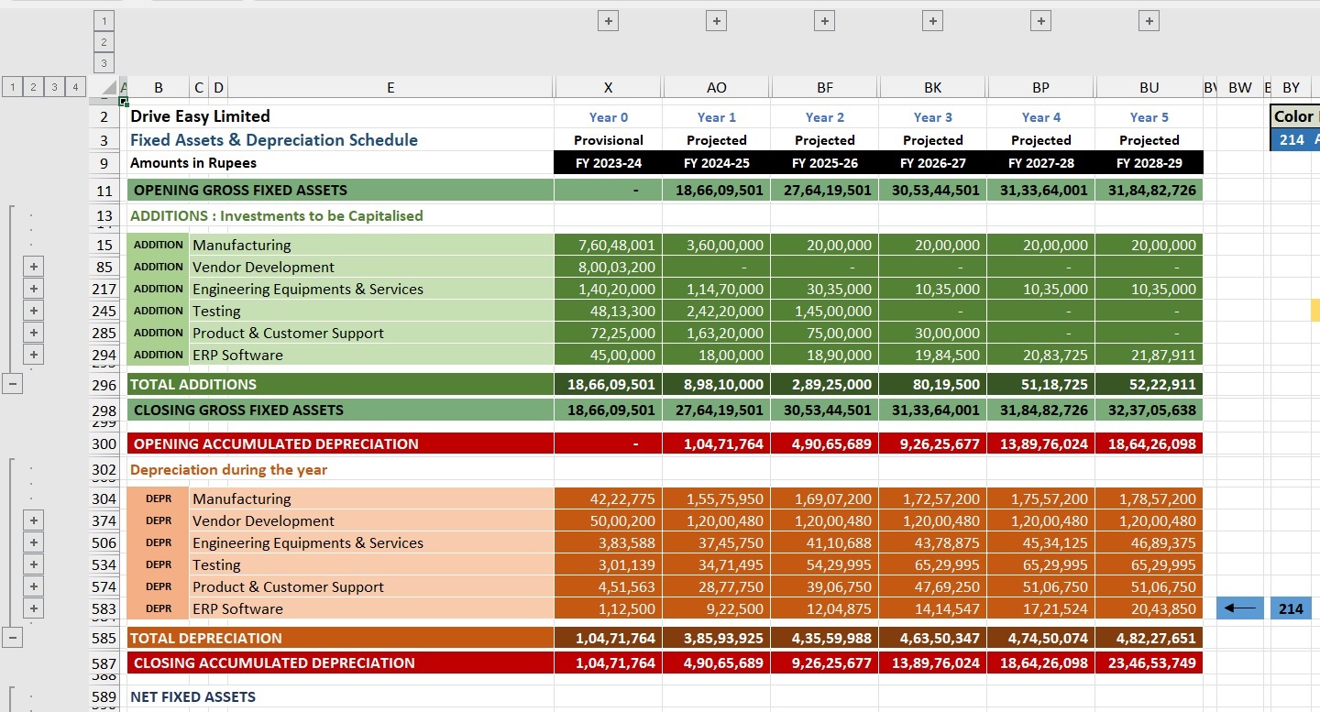The width and height of the screenshot is (1320, 712).
Task: Click the blue left-arrow cell in row 583
Action: coord(1239,608)
